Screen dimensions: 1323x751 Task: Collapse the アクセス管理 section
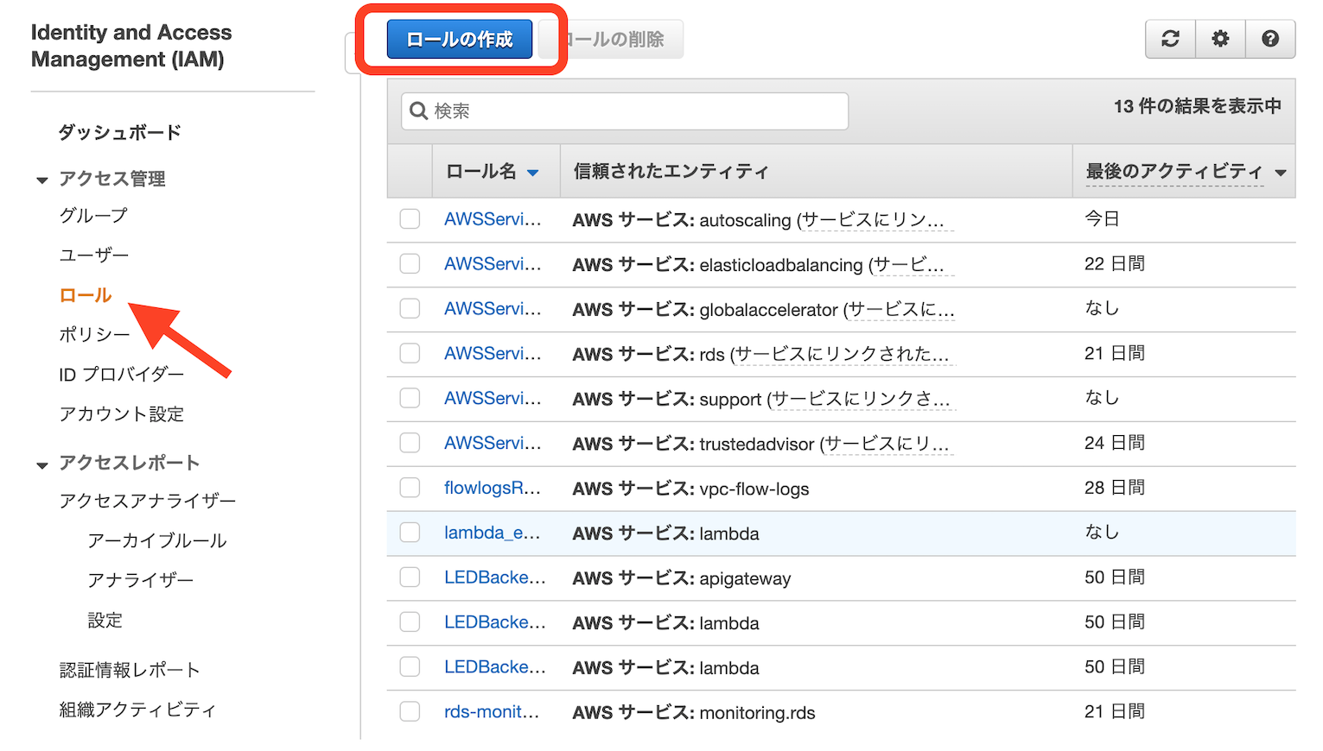click(x=42, y=179)
